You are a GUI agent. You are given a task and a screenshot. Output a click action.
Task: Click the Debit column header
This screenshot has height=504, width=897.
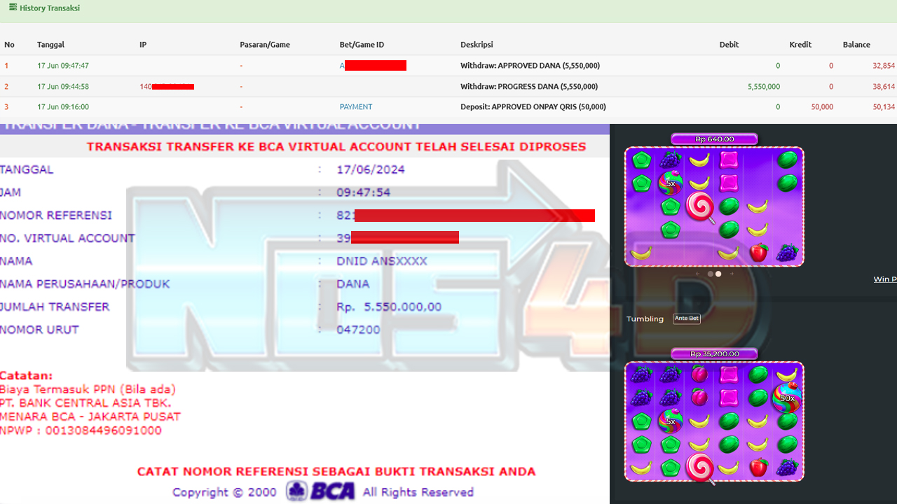coord(729,45)
